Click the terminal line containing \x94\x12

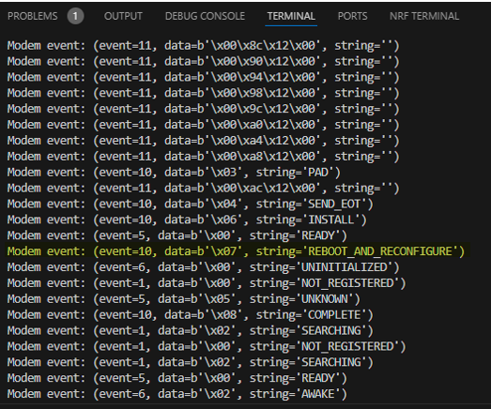coord(204,77)
